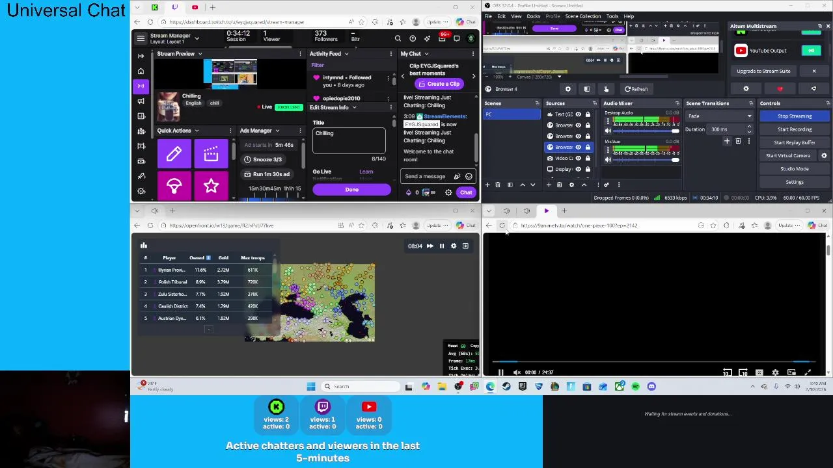Unlock the Display source in OBS

(x=588, y=169)
